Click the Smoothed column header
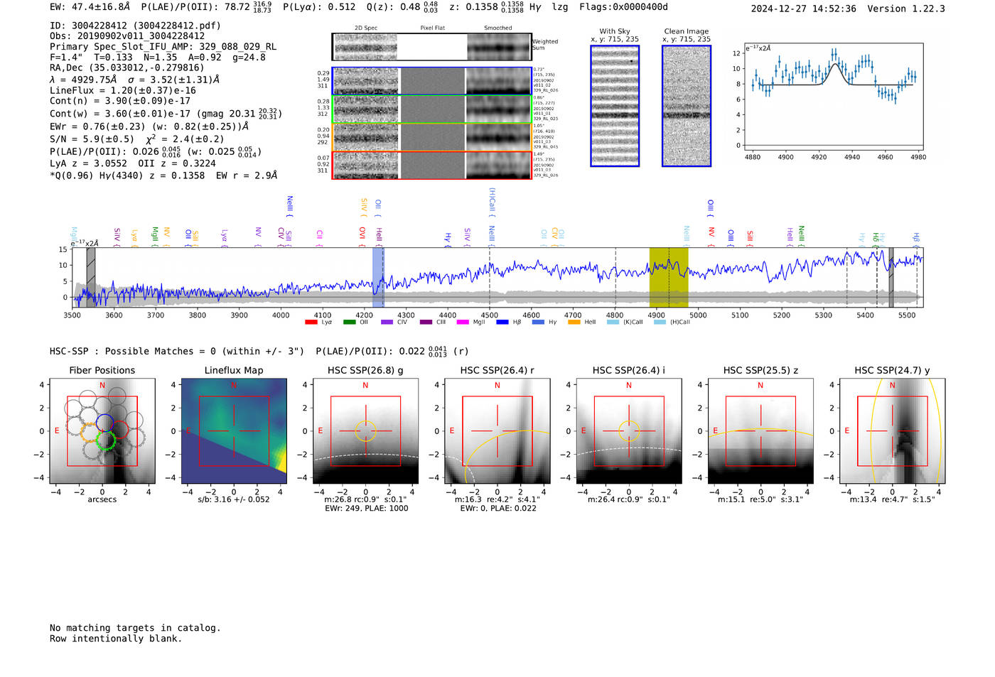The width and height of the screenshot is (995, 677). pyautogui.click(x=498, y=28)
